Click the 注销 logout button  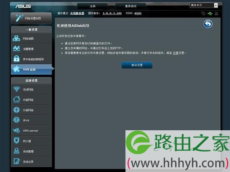92,6
